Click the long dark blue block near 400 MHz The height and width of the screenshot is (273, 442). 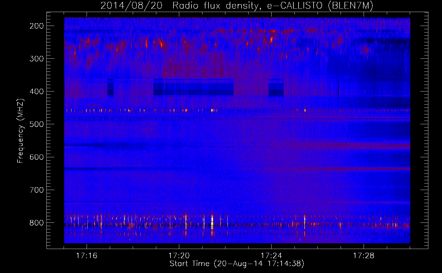coord(193,87)
